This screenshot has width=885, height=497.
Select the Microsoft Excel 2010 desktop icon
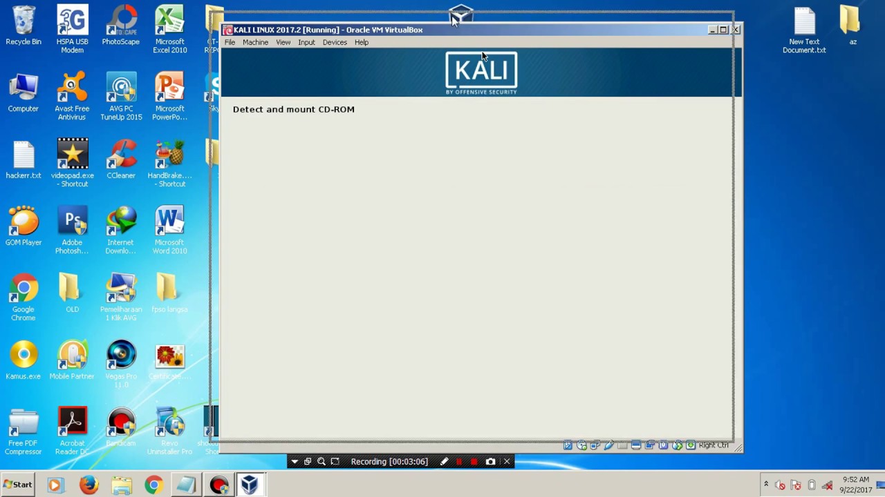click(169, 29)
